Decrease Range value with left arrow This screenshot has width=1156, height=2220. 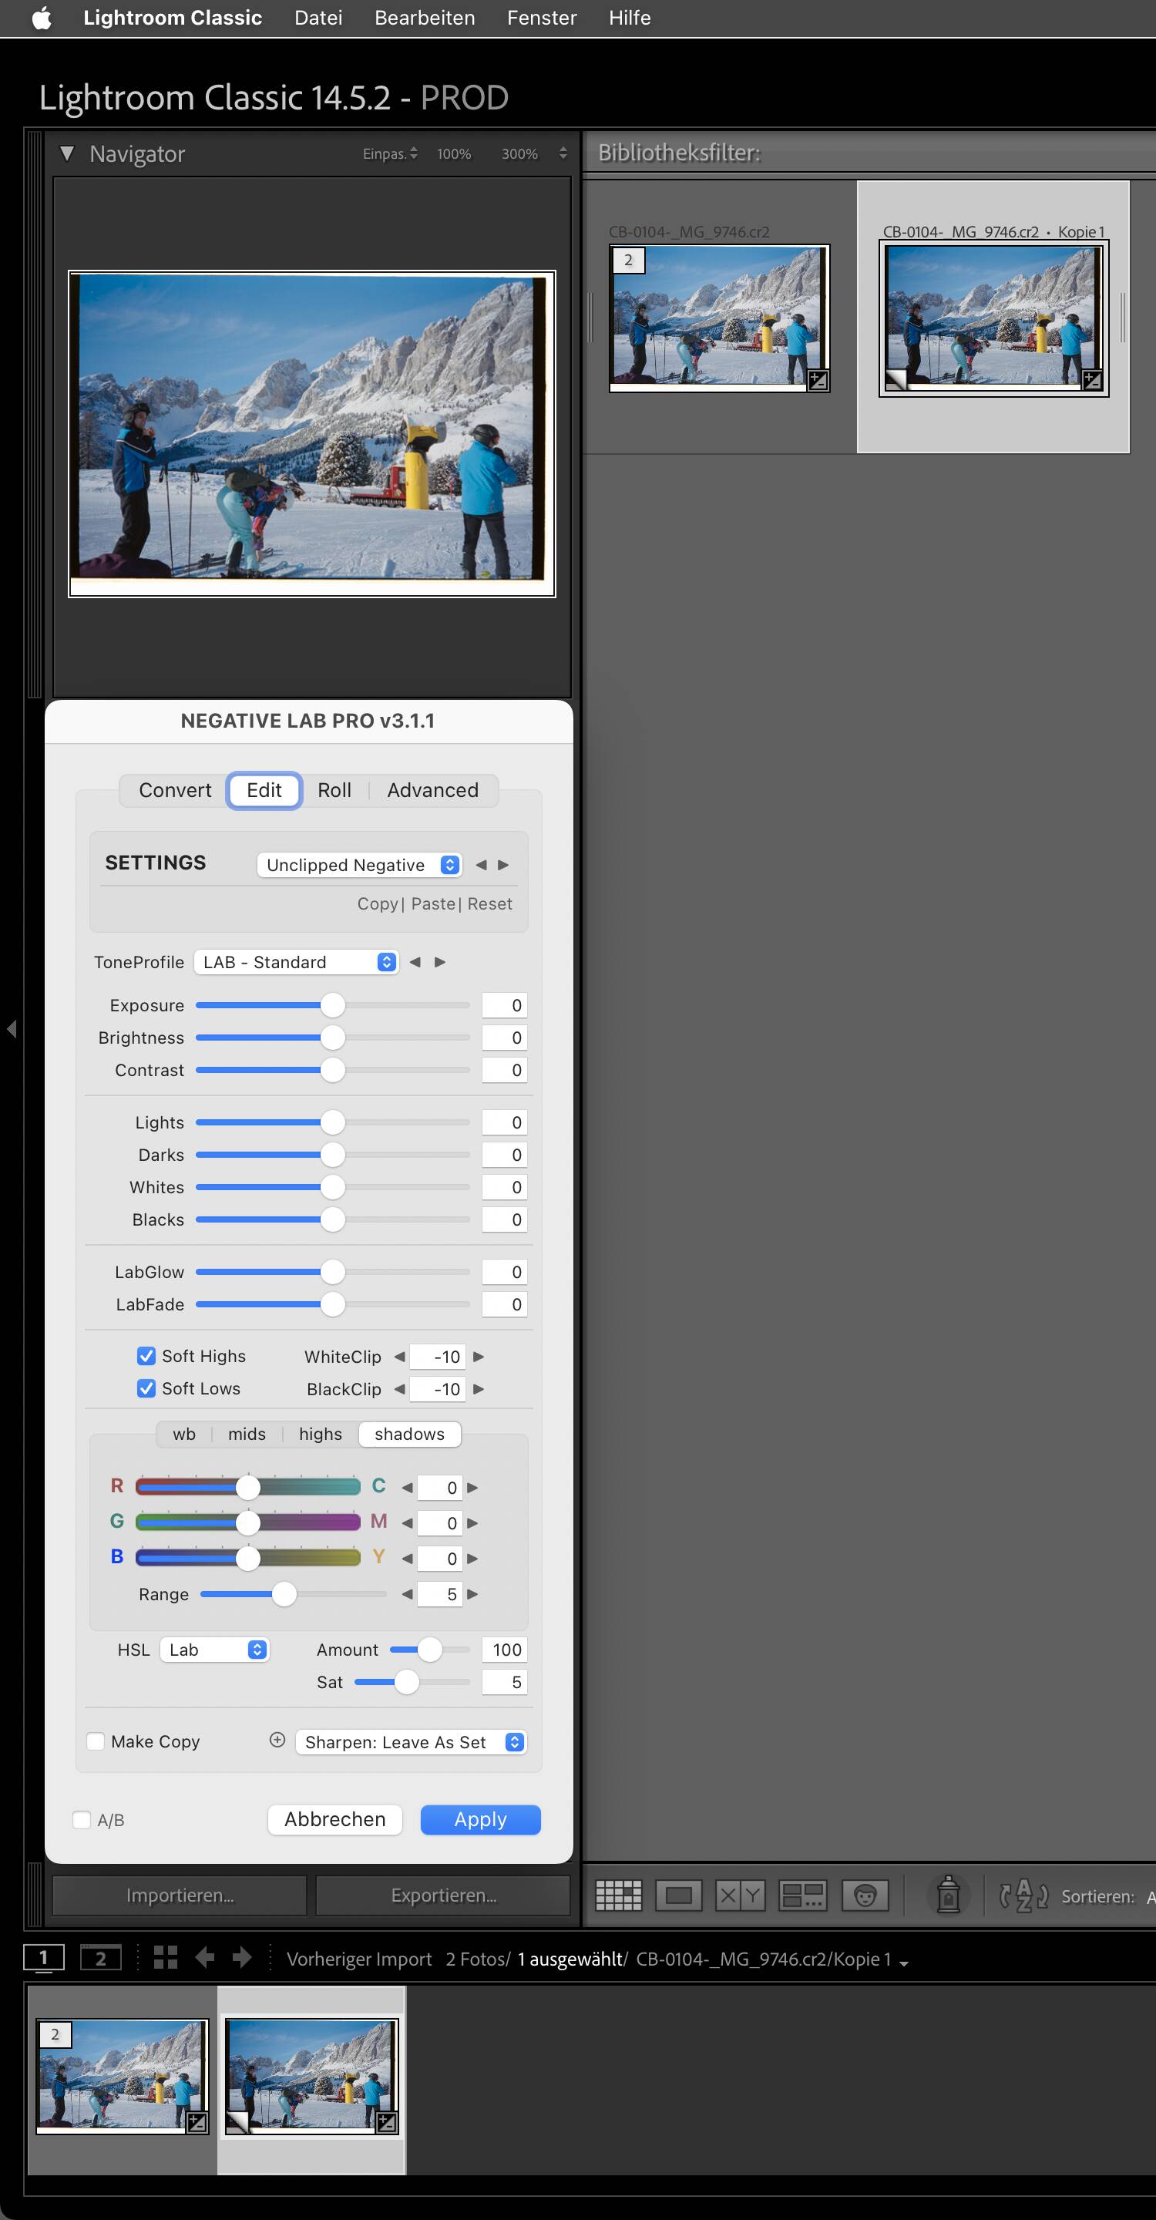click(407, 1594)
